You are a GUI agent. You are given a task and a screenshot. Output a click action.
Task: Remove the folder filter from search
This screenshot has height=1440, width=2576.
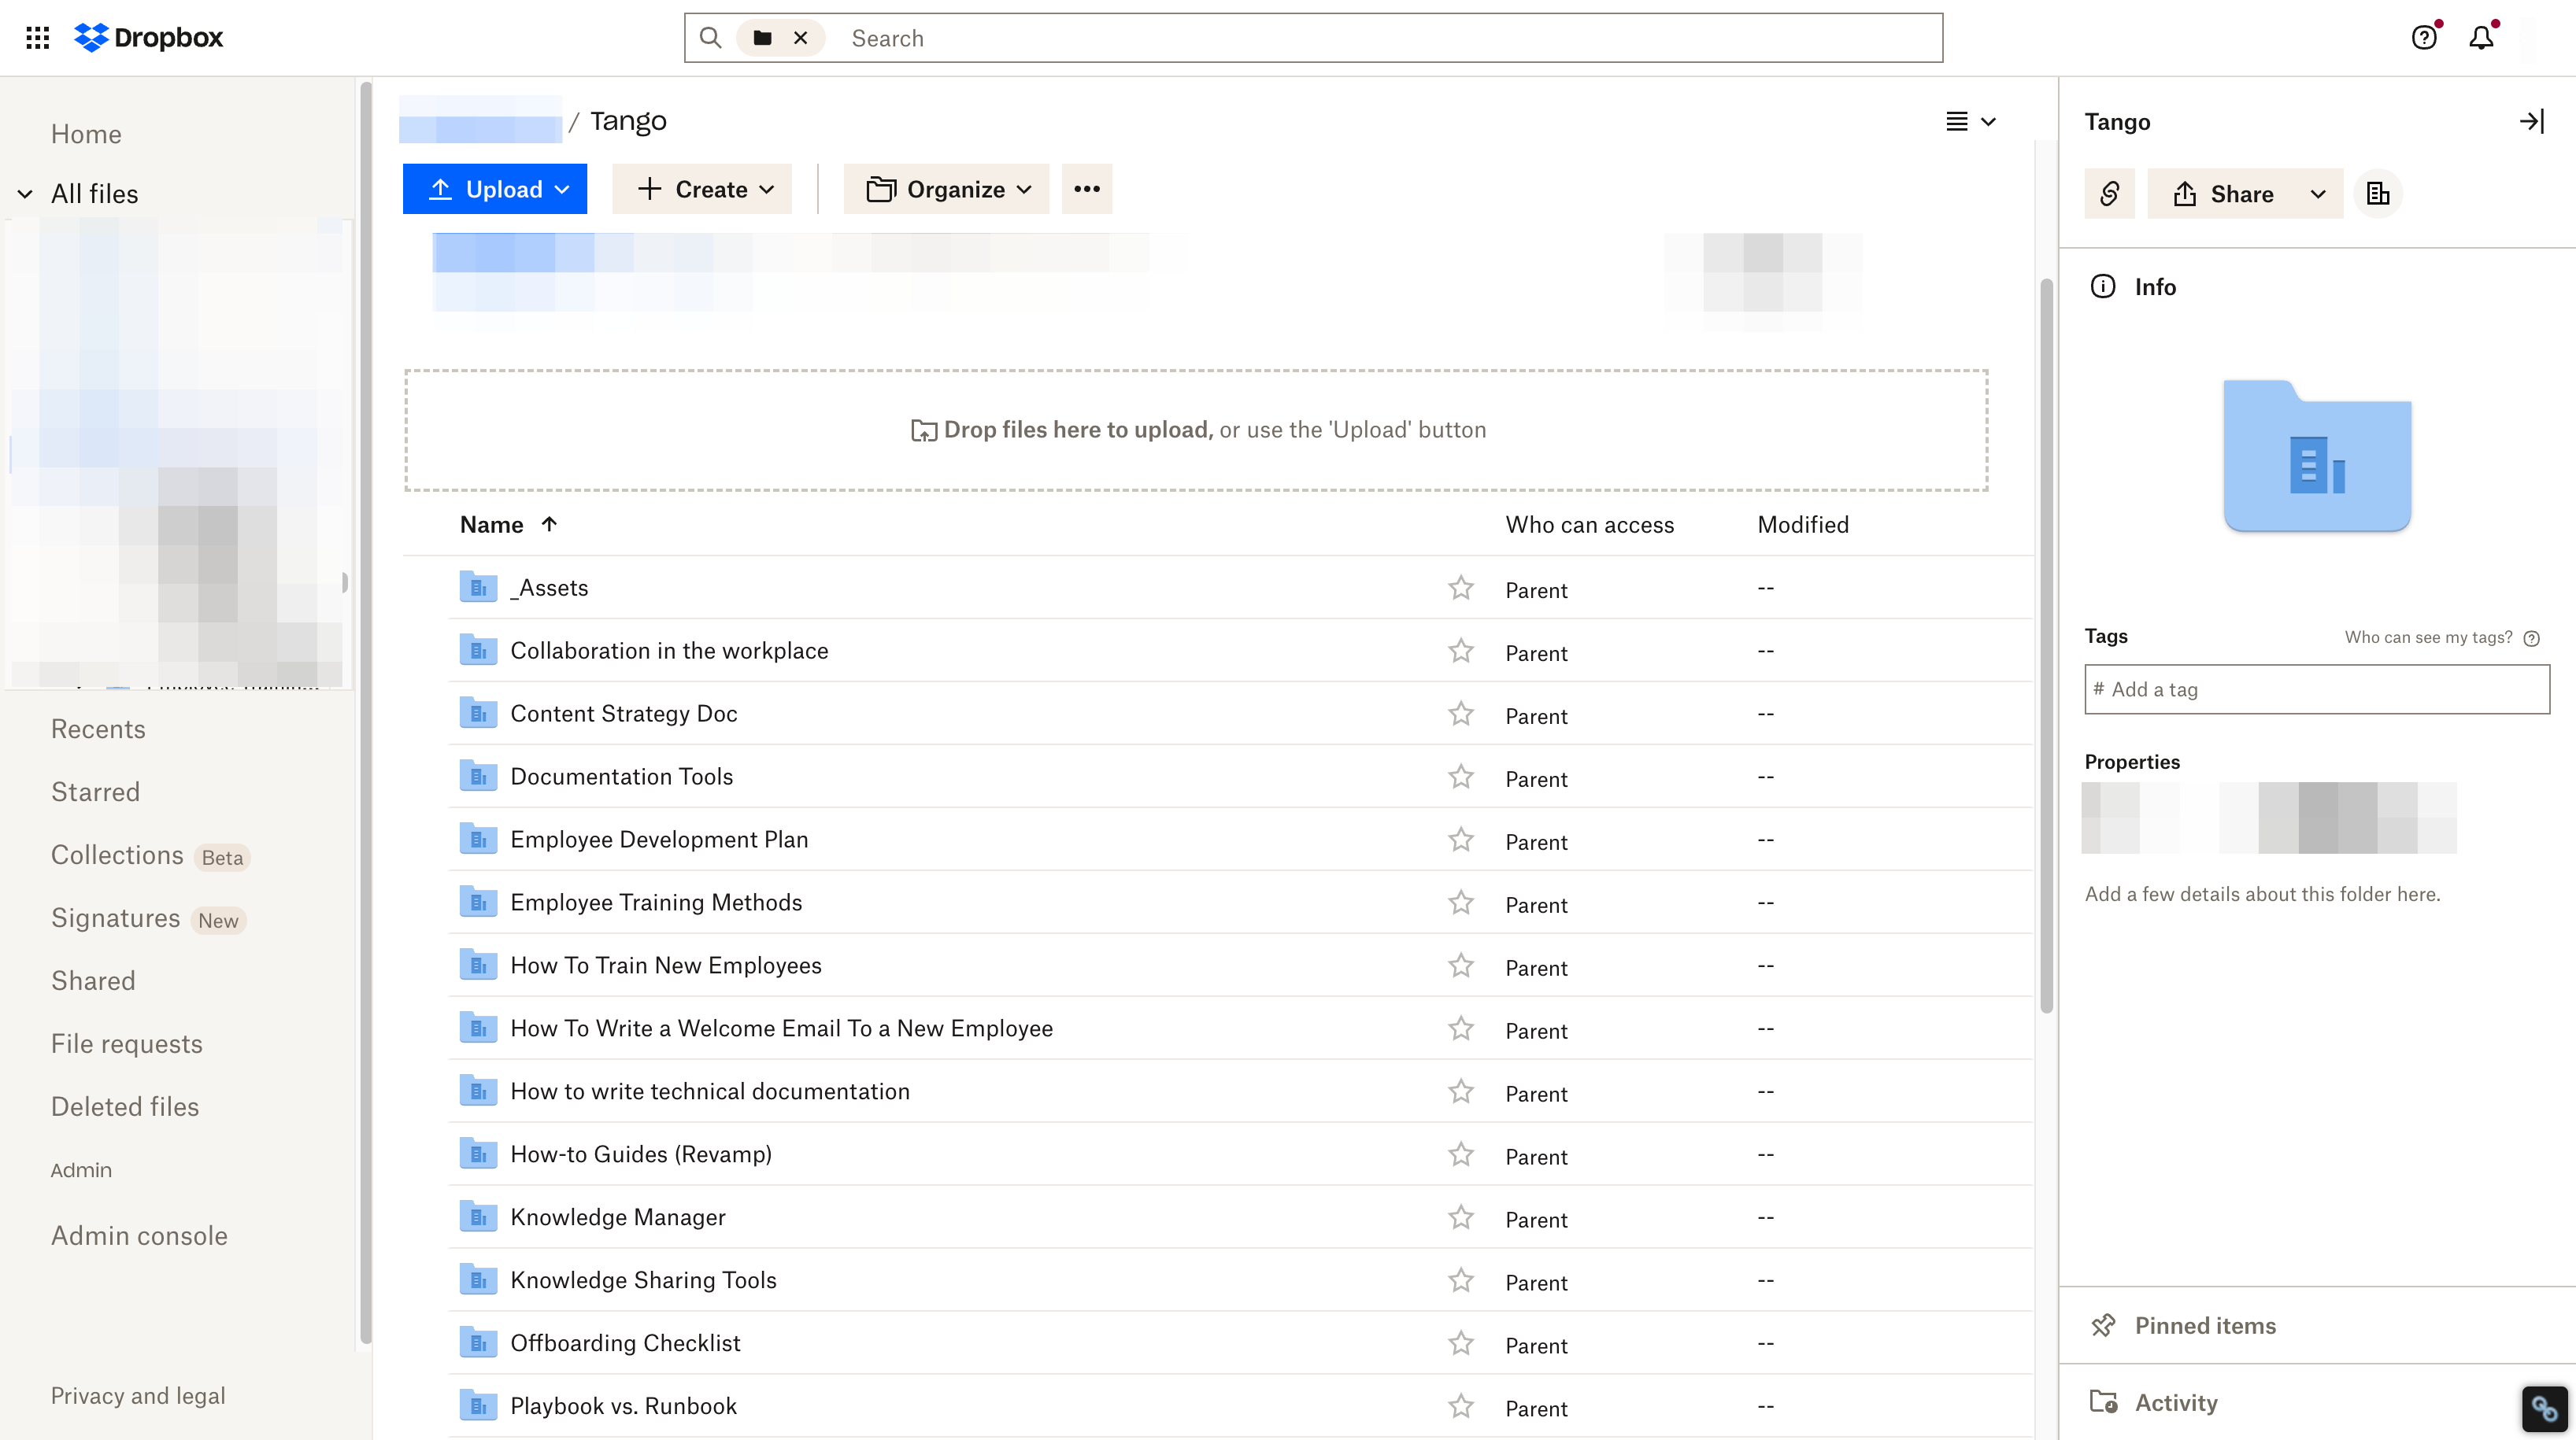[800, 38]
